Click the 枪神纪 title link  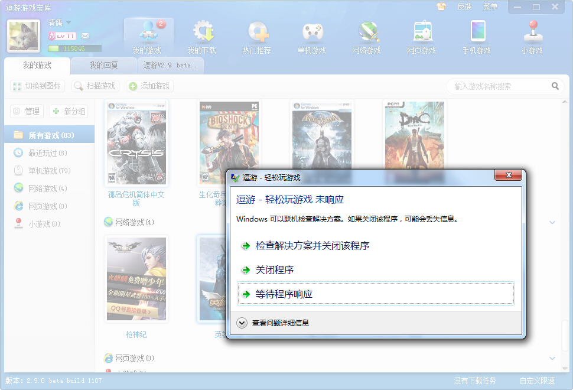(x=136, y=334)
